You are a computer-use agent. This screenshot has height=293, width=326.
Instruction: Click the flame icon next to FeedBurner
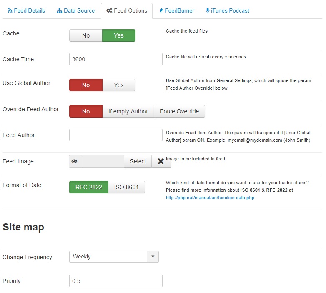[161, 10]
